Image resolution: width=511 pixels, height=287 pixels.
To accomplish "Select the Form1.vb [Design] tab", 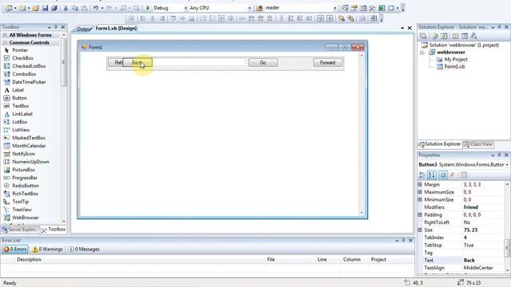I will pos(116,29).
